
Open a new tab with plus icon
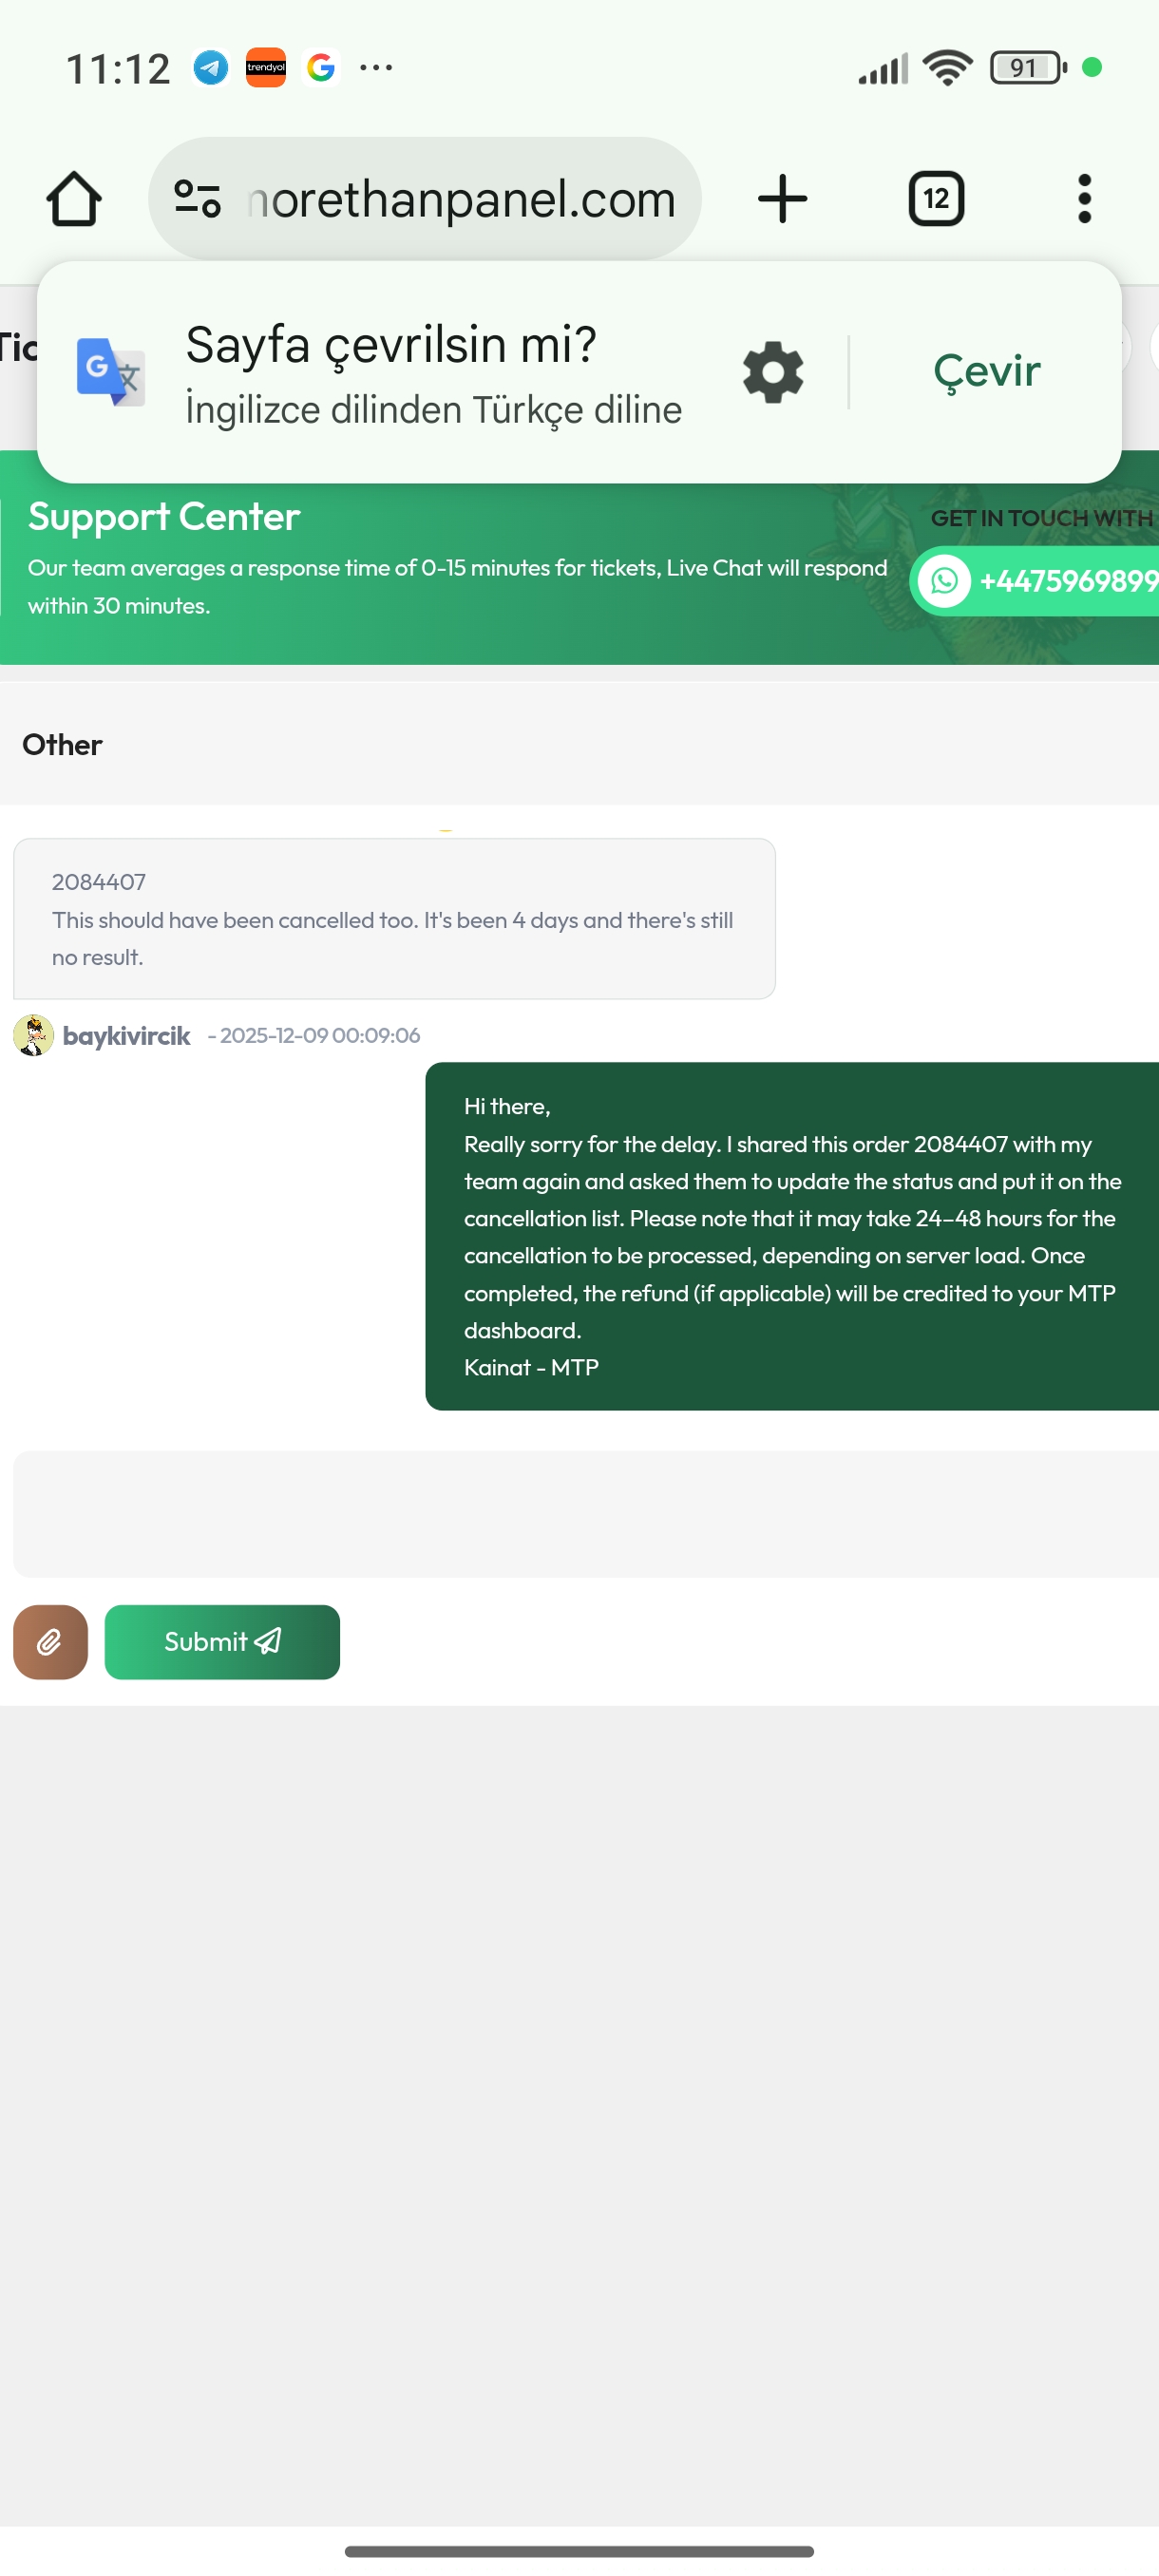(x=783, y=198)
